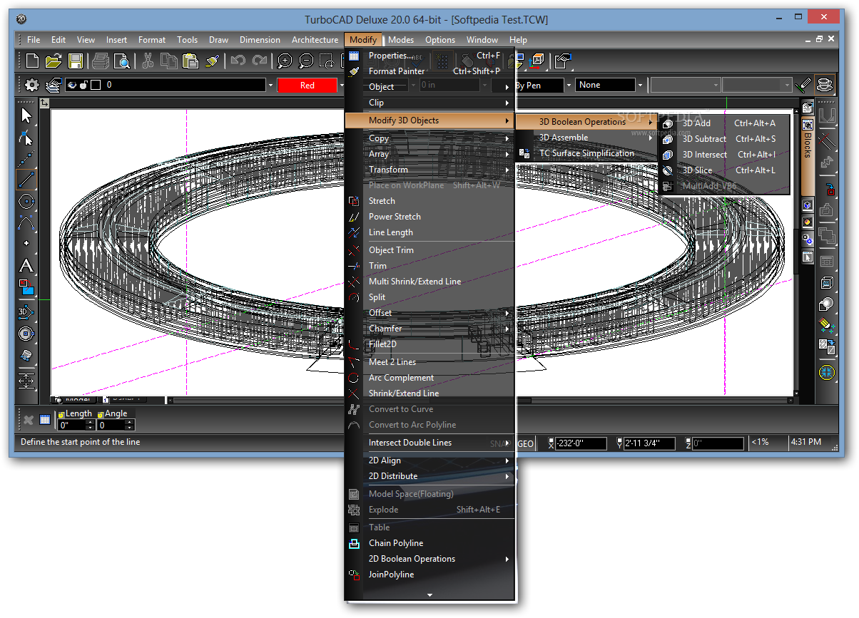Choose Chain Polyline menu item
The height and width of the screenshot is (618, 859).
[x=429, y=543]
